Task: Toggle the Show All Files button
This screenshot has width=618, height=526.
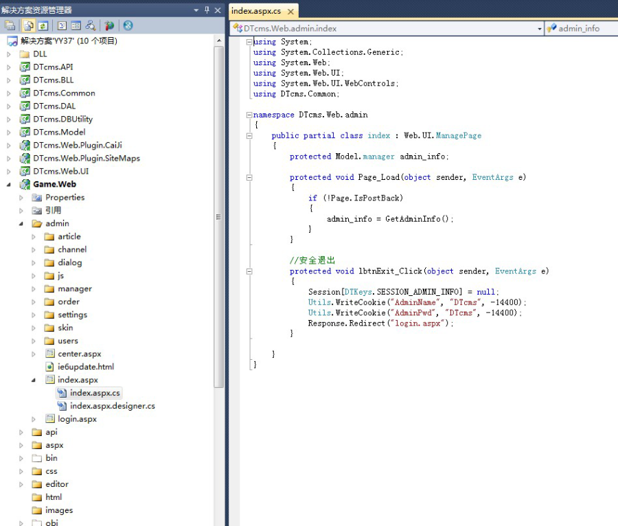Action: 28,25
